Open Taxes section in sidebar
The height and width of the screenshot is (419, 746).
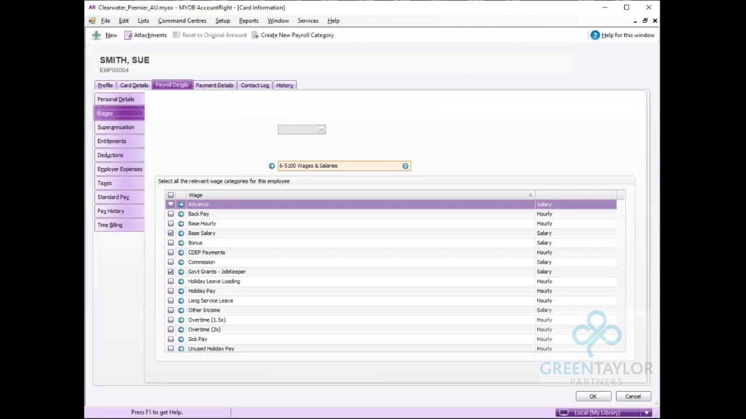coord(119,183)
